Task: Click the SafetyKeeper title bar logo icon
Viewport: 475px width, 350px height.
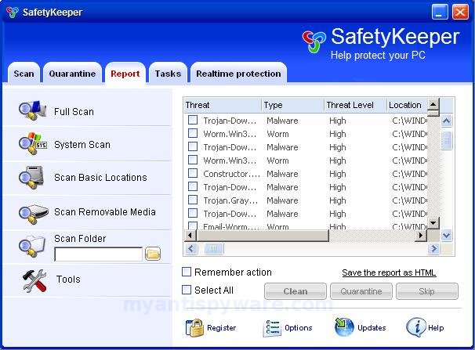Action: tap(13, 12)
